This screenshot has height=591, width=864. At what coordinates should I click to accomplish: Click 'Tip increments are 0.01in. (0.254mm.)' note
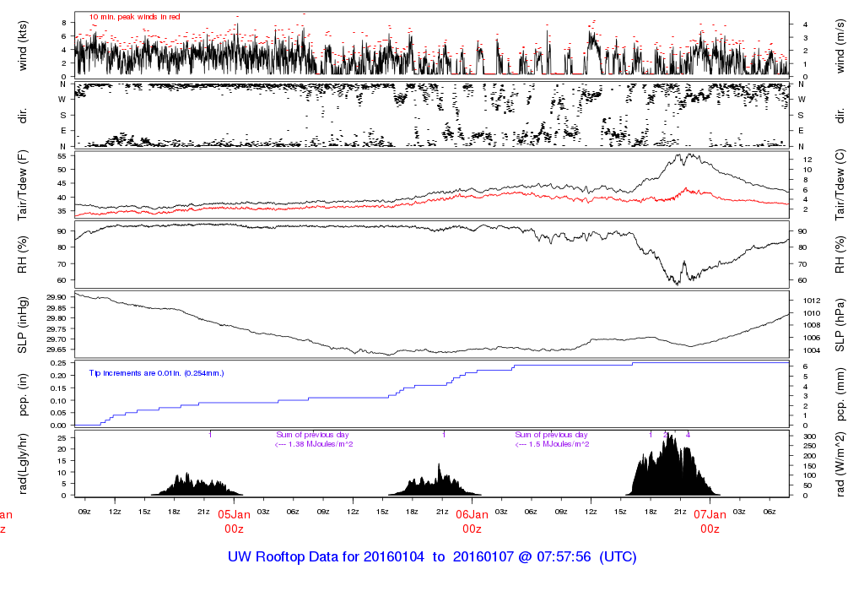coord(156,373)
